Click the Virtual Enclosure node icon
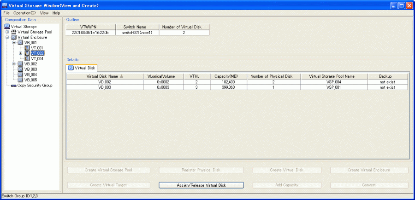Screen dimensions: 415x200 click(x=13, y=37)
